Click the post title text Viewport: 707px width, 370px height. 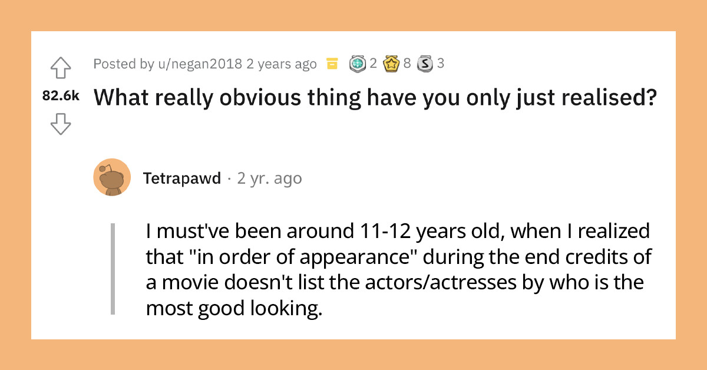click(x=375, y=98)
